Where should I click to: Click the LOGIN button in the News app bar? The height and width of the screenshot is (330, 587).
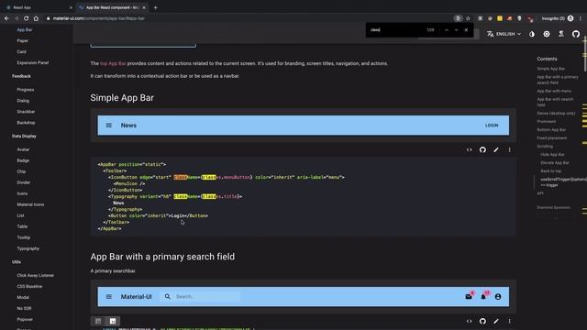492,126
